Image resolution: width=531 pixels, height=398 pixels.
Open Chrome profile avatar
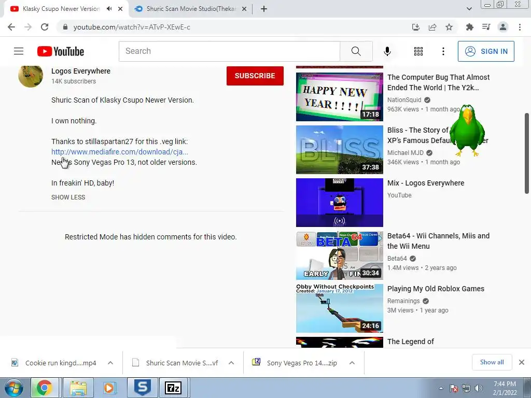pyautogui.click(x=503, y=27)
